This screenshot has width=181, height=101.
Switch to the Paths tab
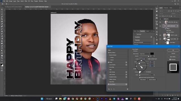[x=171, y=8]
